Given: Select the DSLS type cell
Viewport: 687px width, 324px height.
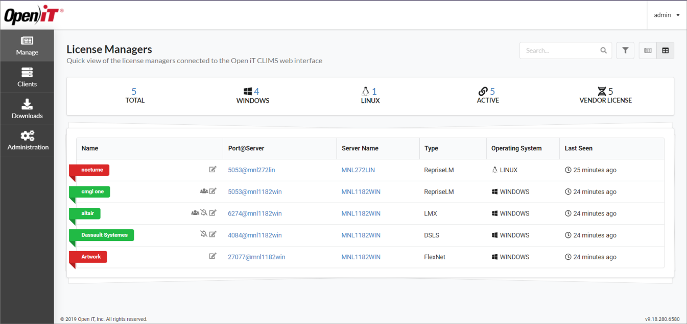Looking at the screenshot, I should 432,235.
